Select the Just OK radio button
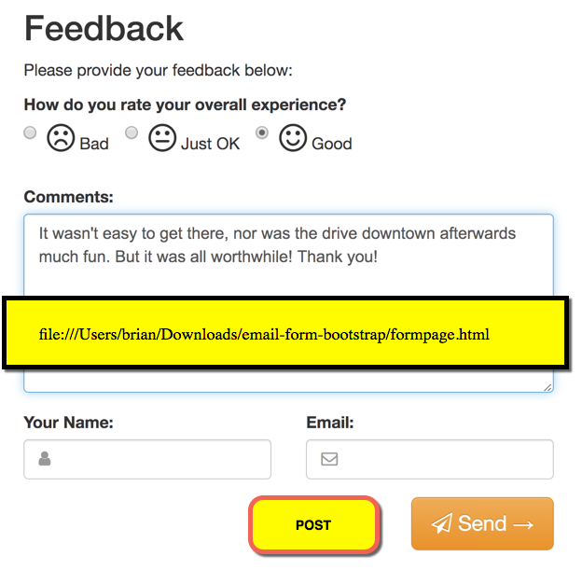Viewport: 582px width, 570px height. click(132, 132)
